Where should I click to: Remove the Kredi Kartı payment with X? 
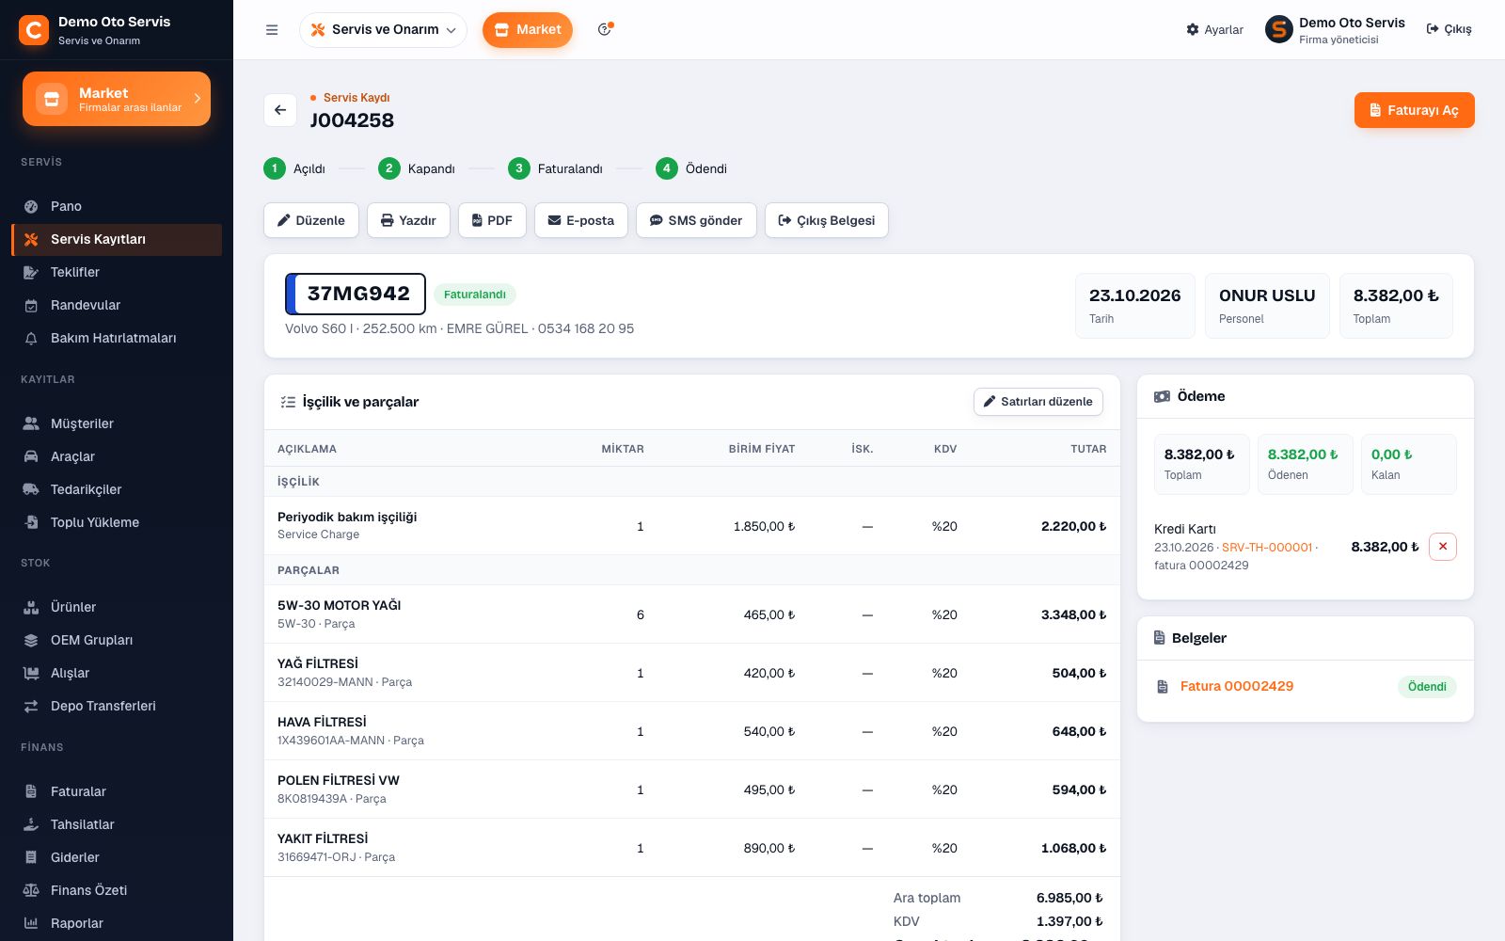(1443, 547)
